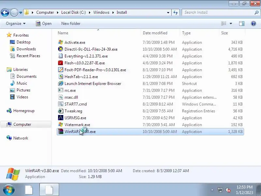Click the HashTab-v2.1.1.exe icon
This screenshot has height=196, width=261.
(61, 76)
